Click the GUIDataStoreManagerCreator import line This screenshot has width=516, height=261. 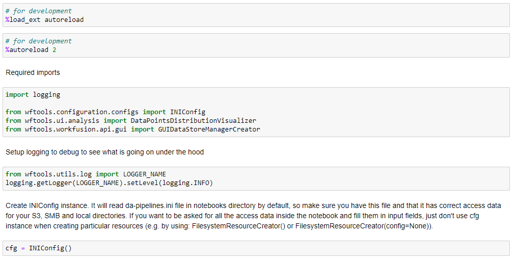click(132, 129)
